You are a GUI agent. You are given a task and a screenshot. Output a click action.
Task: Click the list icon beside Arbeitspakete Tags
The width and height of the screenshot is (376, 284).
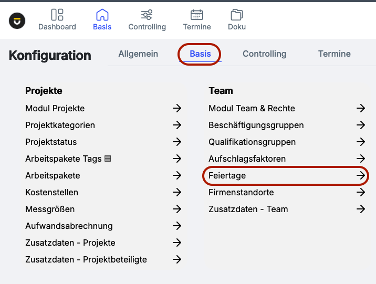click(108, 159)
